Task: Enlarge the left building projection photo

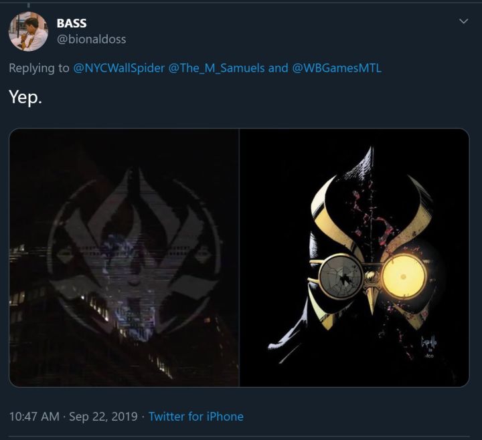Action: tap(125, 257)
